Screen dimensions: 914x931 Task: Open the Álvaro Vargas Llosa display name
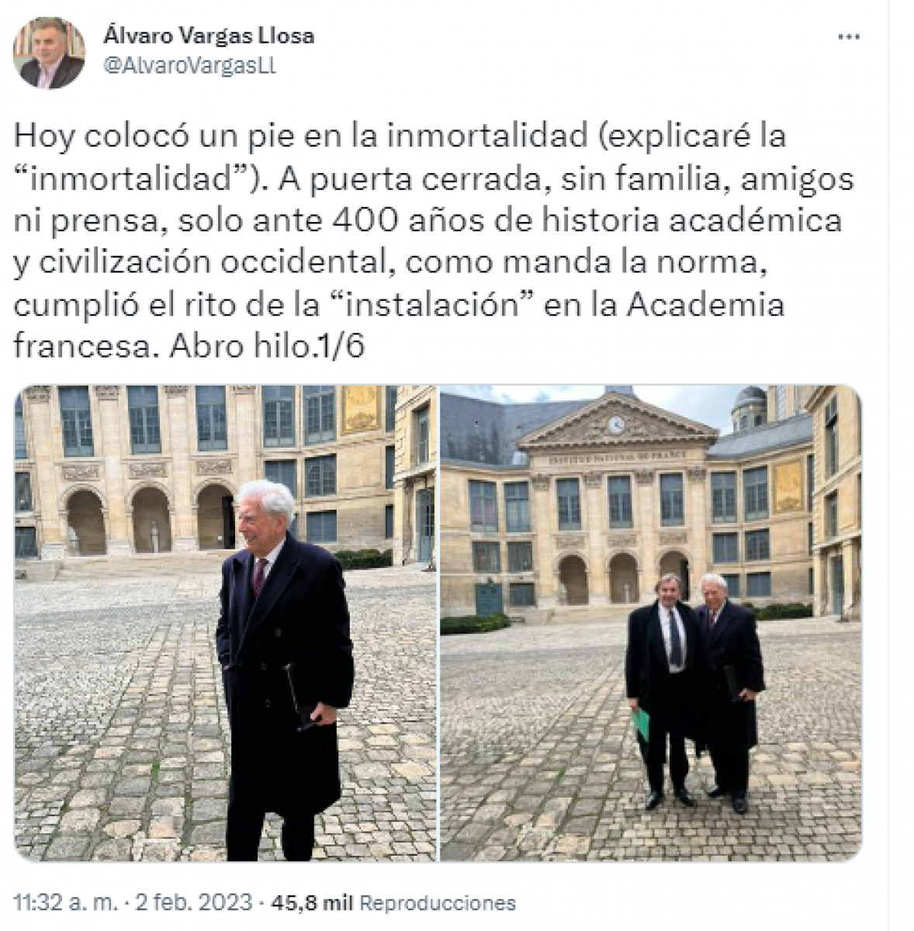(x=209, y=36)
